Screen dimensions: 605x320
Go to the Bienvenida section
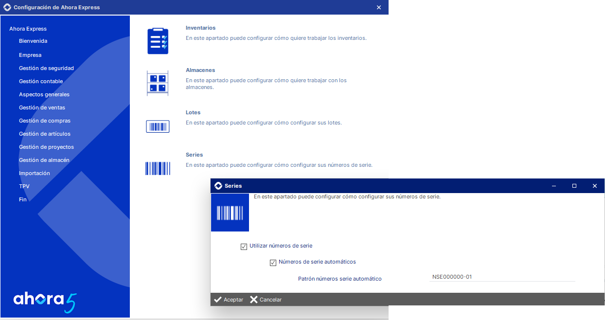[x=33, y=41]
